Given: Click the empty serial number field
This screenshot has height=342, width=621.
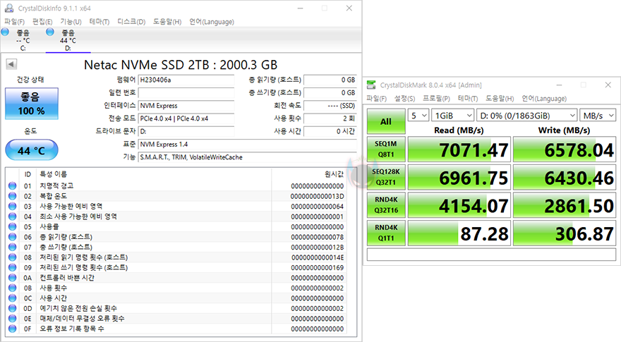Looking at the screenshot, I should tap(186, 92).
